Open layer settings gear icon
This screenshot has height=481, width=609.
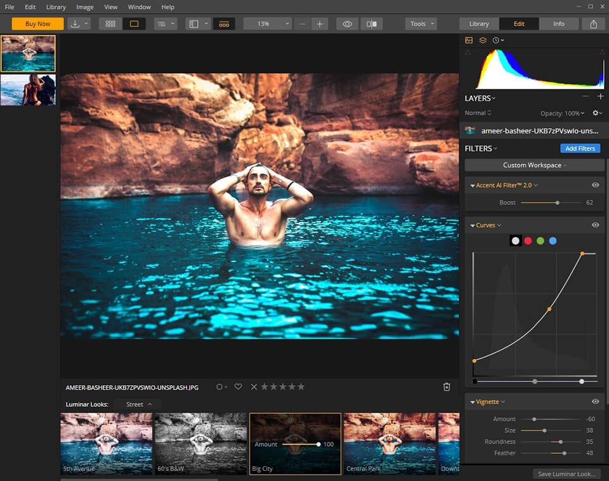596,113
